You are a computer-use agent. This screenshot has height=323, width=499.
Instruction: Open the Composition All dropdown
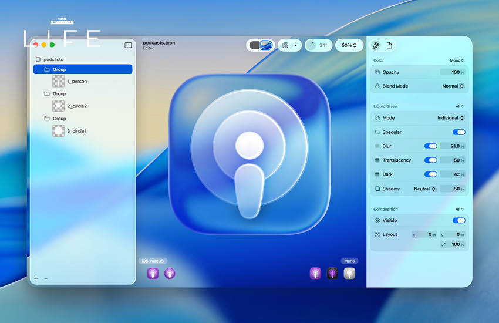tap(460, 210)
